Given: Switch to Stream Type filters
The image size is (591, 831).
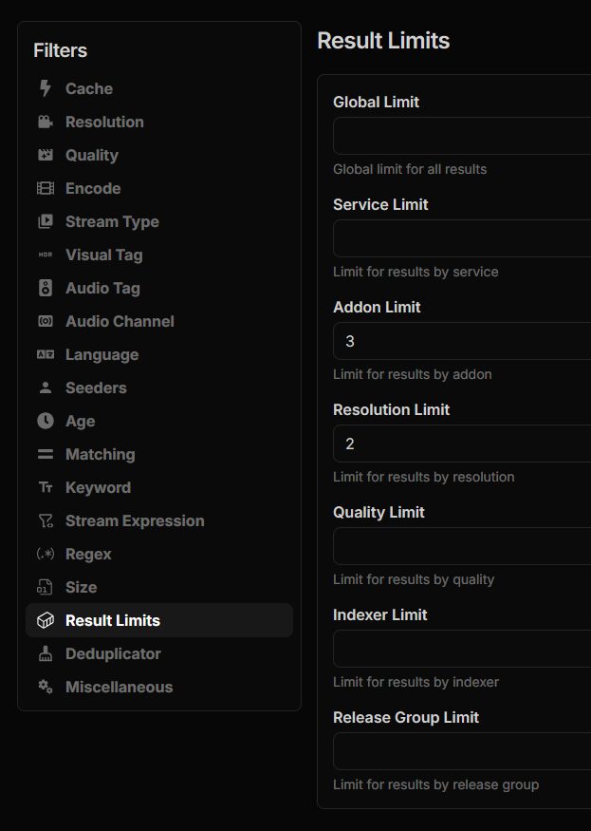Looking at the screenshot, I should click(111, 221).
